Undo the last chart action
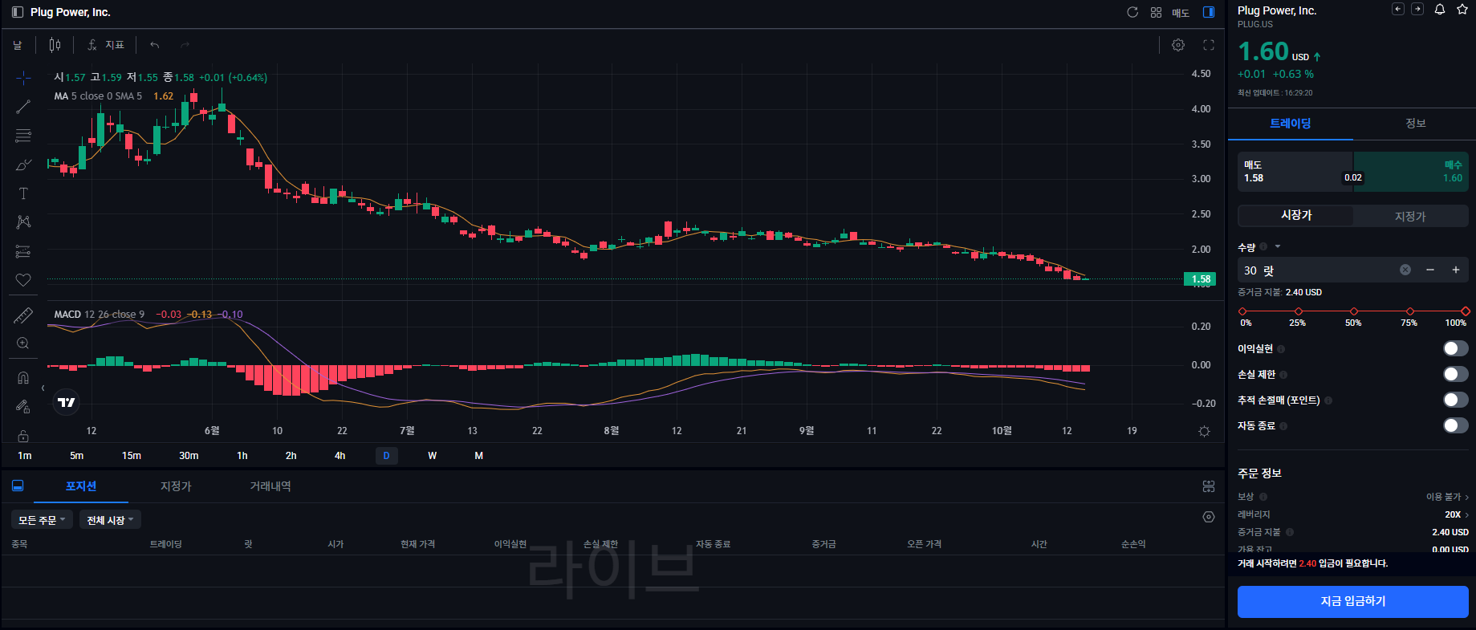The height and width of the screenshot is (630, 1476). [155, 45]
